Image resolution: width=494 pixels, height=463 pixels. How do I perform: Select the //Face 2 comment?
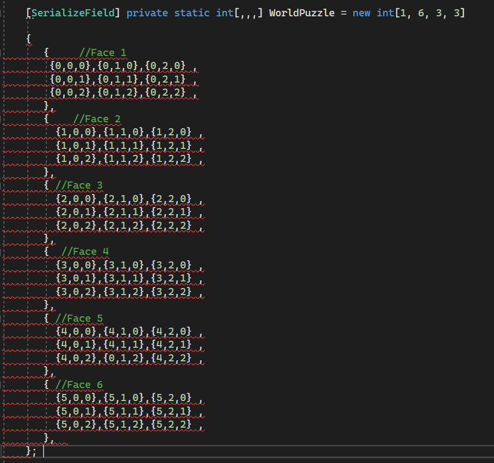click(97, 119)
